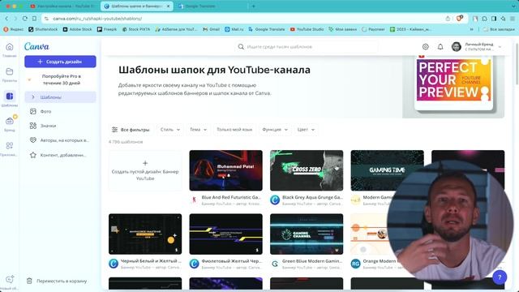Open the Muhammad Patel banner template thumbnail
Screen dimensions: 519x292
click(x=225, y=170)
